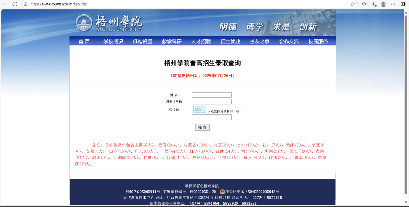This screenshot has width=409, height=207.
Task: Click the hint 点击图片切换另一张
Action: pyautogui.click(x=225, y=111)
